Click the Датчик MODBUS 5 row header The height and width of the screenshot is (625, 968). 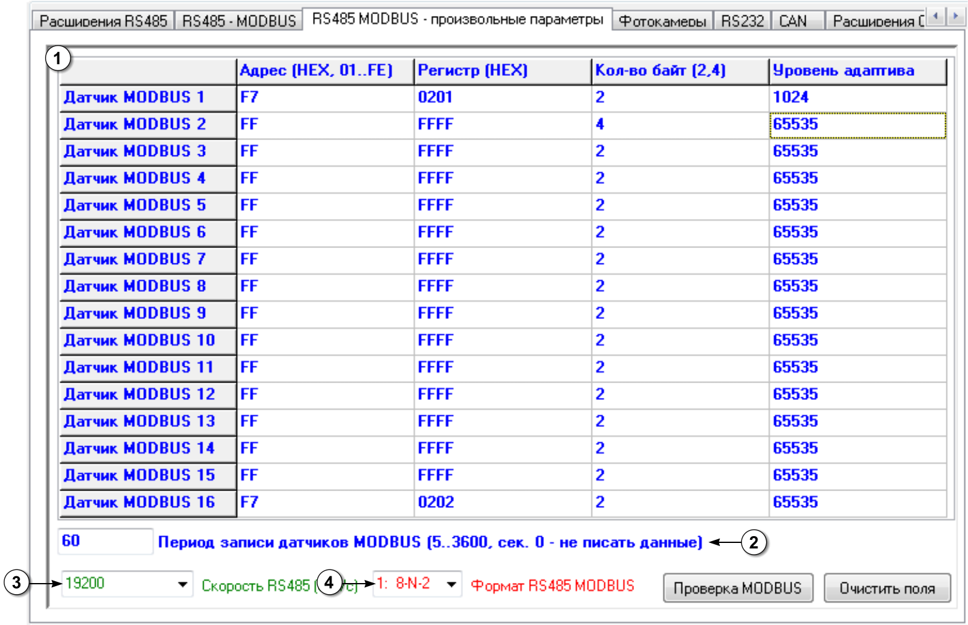(148, 205)
